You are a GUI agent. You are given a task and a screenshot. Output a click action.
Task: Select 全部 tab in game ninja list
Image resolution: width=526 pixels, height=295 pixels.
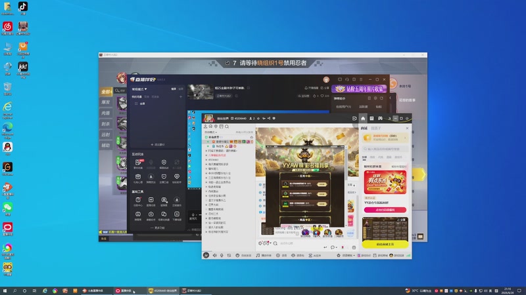(x=106, y=91)
